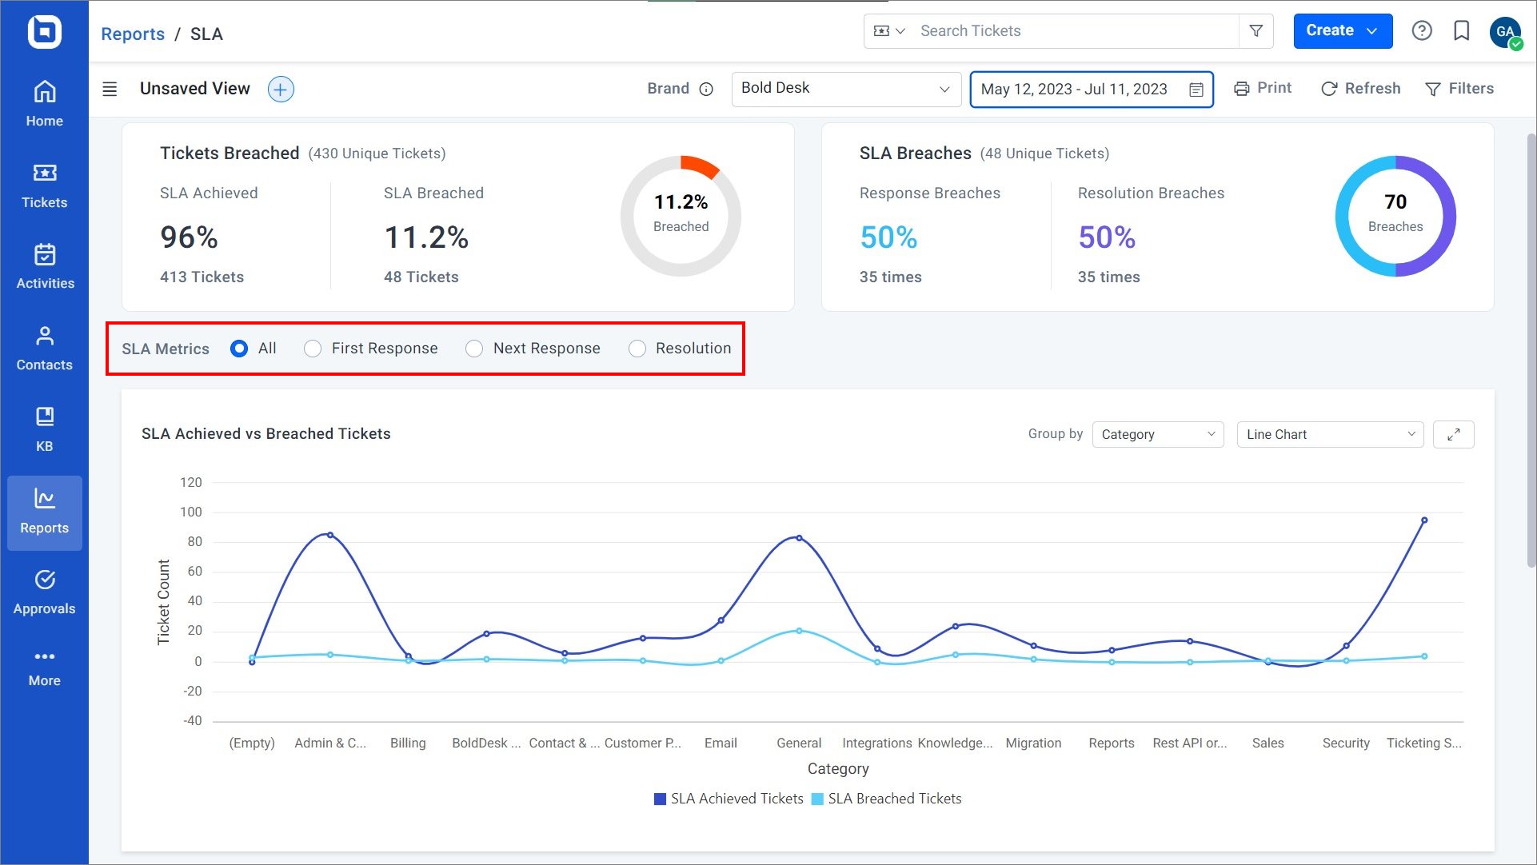
Task: Open the Filters menu
Action: click(x=1460, y=89)
